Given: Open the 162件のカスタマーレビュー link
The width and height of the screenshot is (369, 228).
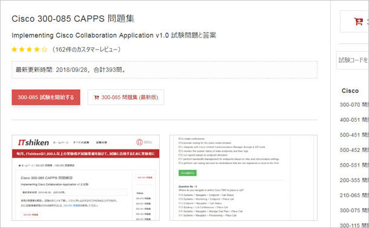Looking at the screenshot, I should pos(86,49).
